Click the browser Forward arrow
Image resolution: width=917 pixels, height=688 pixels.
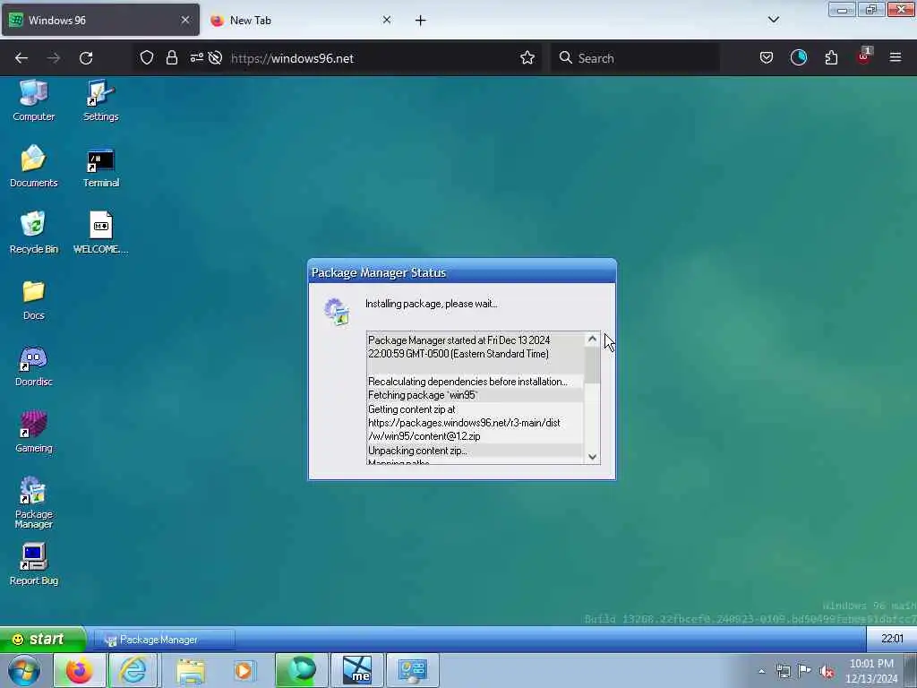(x=53, y=58)
